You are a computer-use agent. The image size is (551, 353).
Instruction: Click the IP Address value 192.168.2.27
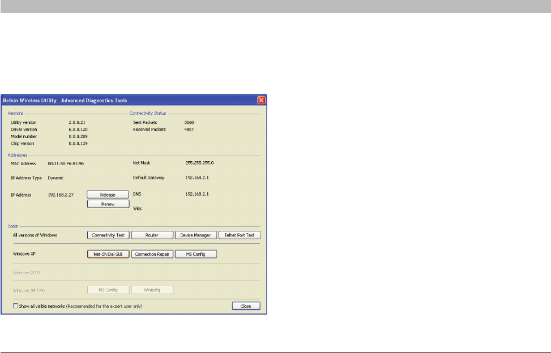tap(60, 195)
